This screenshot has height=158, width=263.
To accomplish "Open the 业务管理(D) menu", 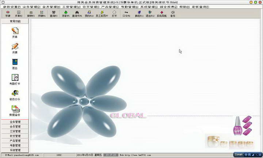I will click(x=31, y=7).
